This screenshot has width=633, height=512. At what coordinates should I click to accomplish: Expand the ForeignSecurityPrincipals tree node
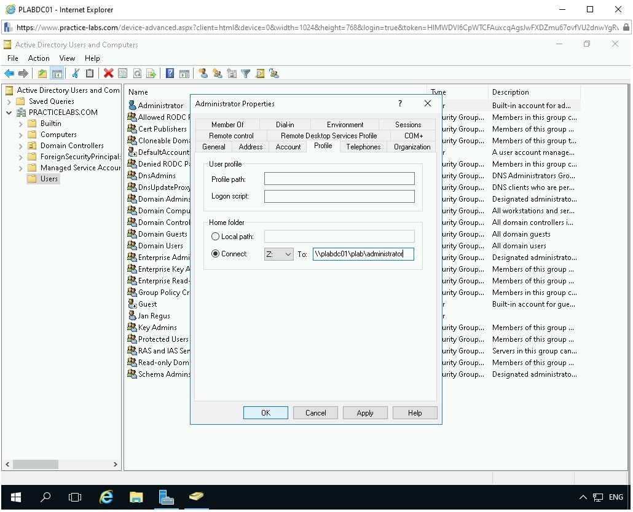(x=21, y=157)
